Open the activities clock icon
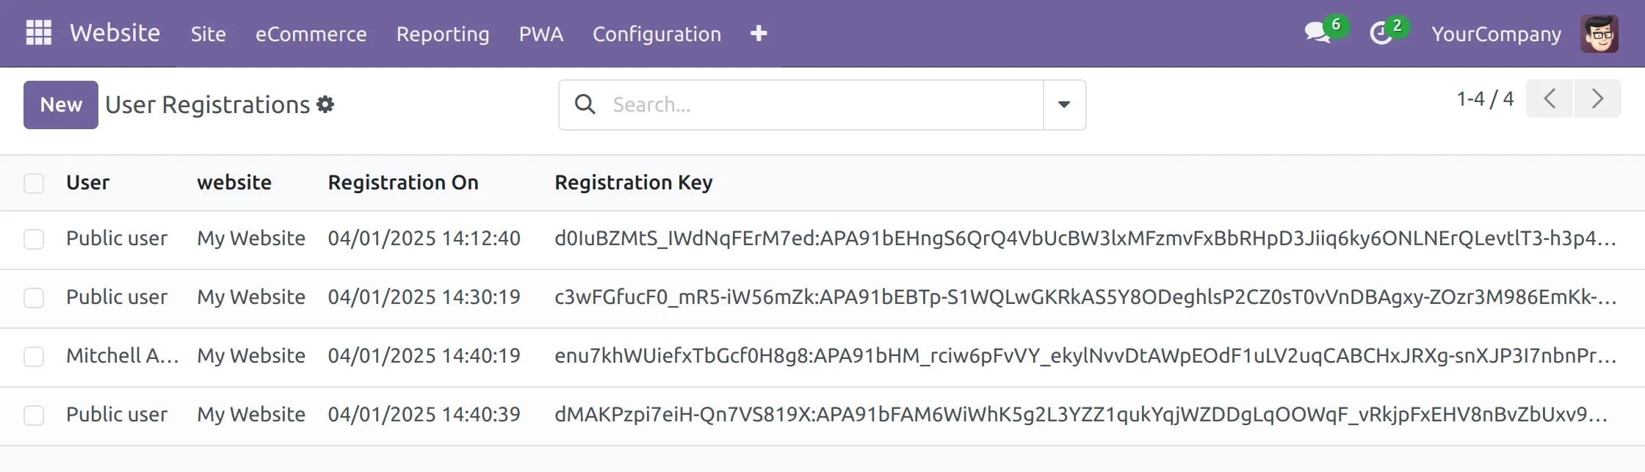This screenshot has width=1645, height=472. tap(1381, 33)
